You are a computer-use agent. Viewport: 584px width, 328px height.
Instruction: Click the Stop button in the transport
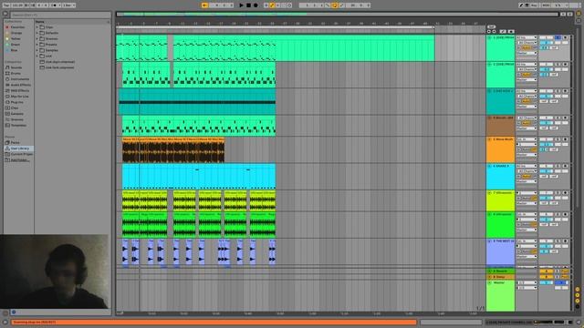[248, 5]
